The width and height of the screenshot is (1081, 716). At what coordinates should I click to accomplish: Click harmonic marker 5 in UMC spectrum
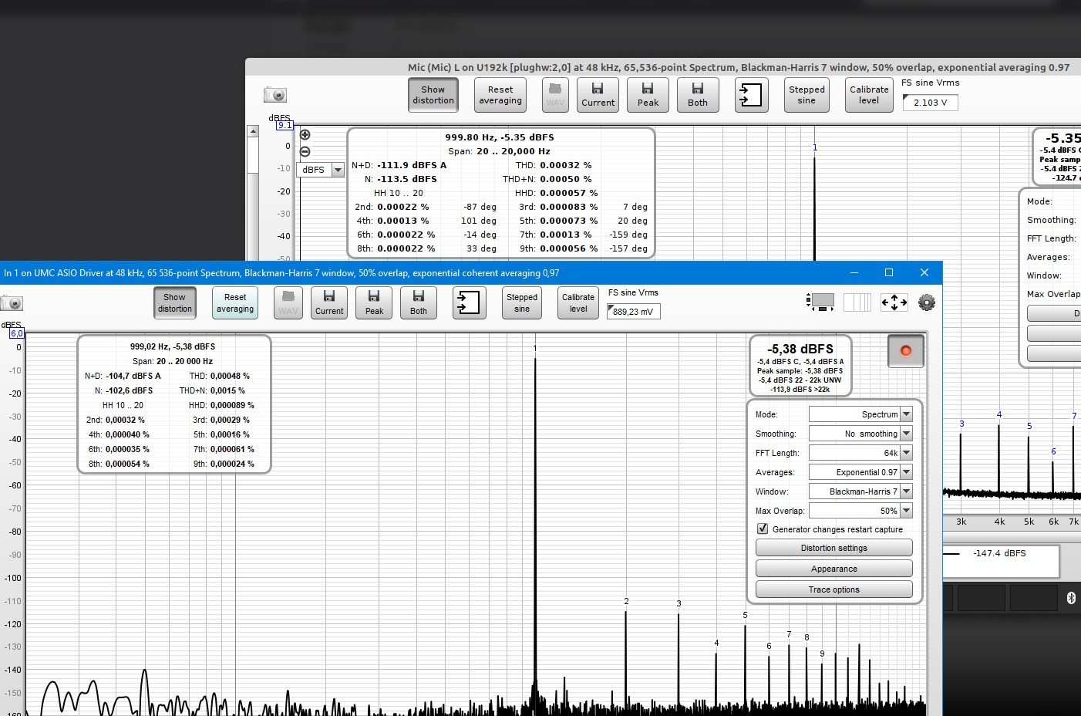[x=746, y=615]
